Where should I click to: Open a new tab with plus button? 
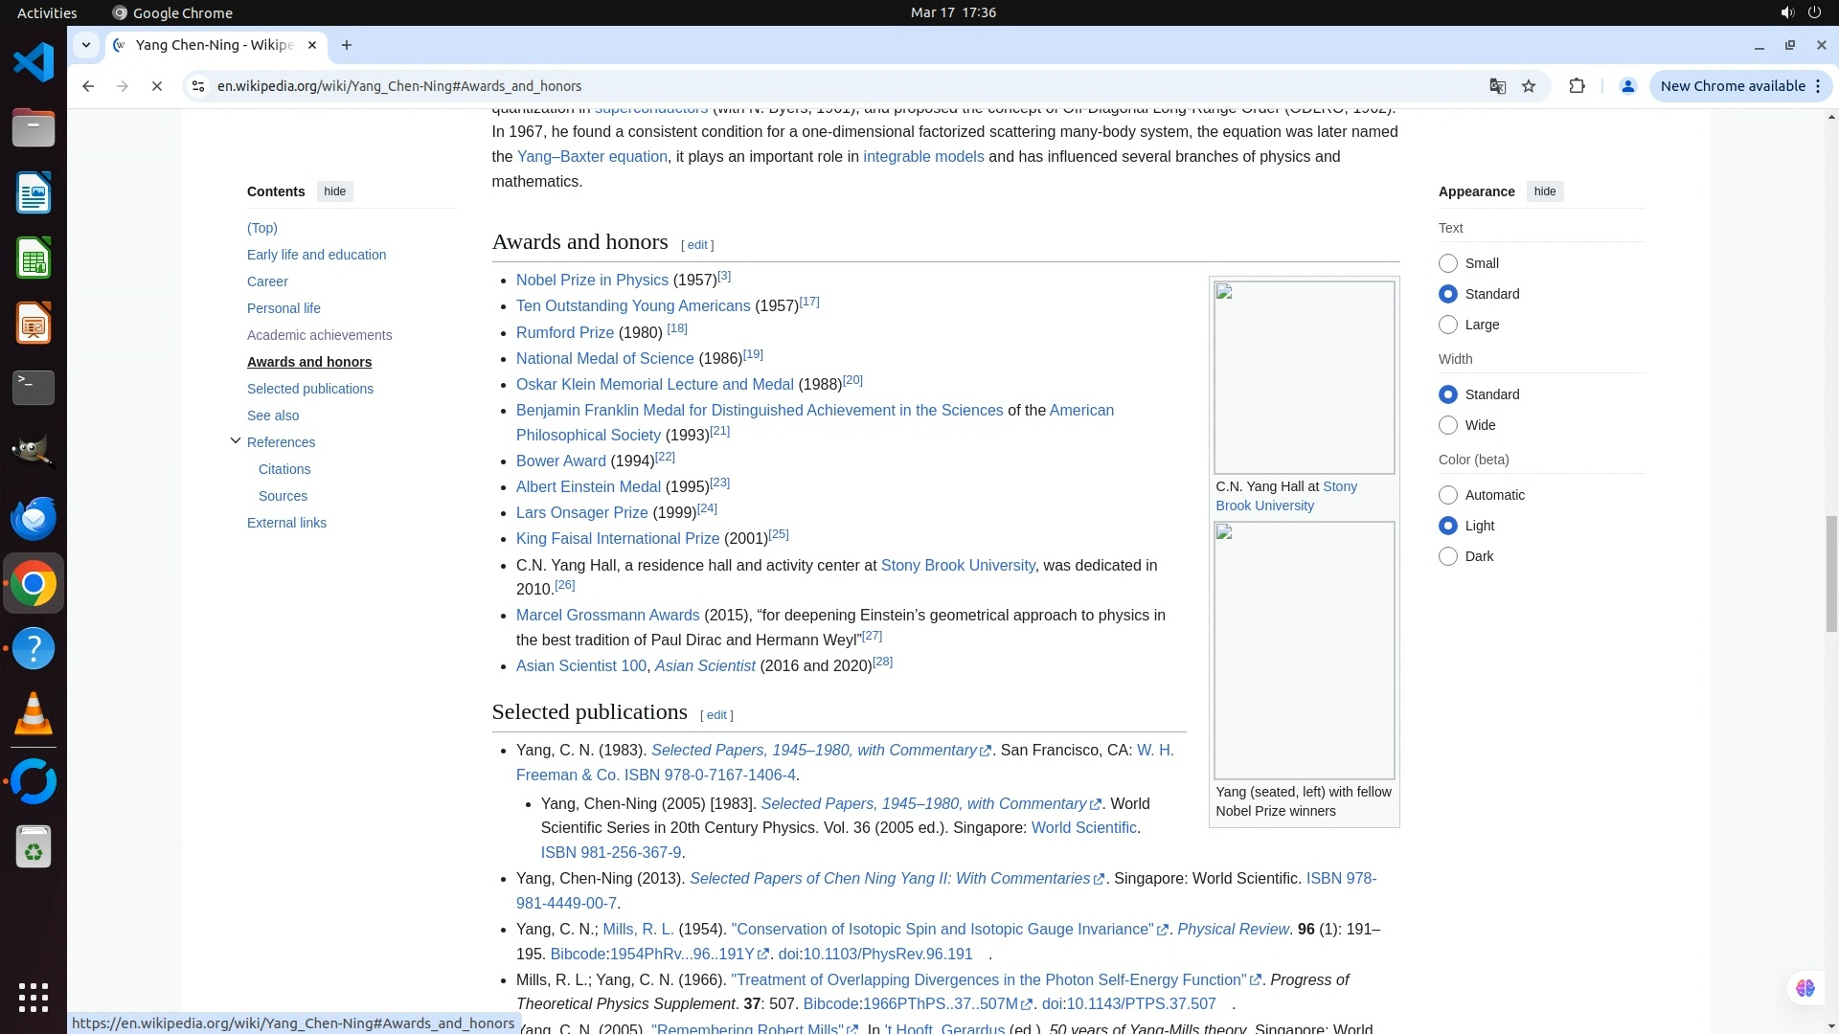click(347, 45)
